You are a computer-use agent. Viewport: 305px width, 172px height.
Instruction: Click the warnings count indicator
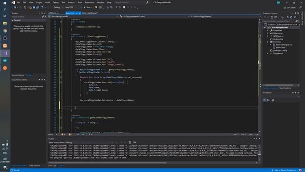[71, 135]
